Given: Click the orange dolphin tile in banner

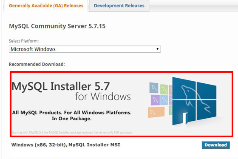Looking at the screenshot, I should tap(156, 112).
